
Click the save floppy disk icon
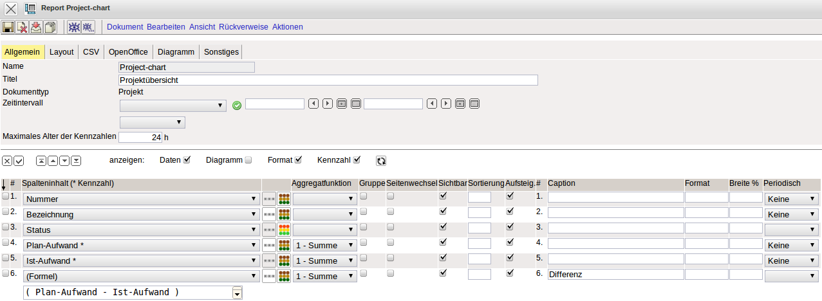pos(8,27)
